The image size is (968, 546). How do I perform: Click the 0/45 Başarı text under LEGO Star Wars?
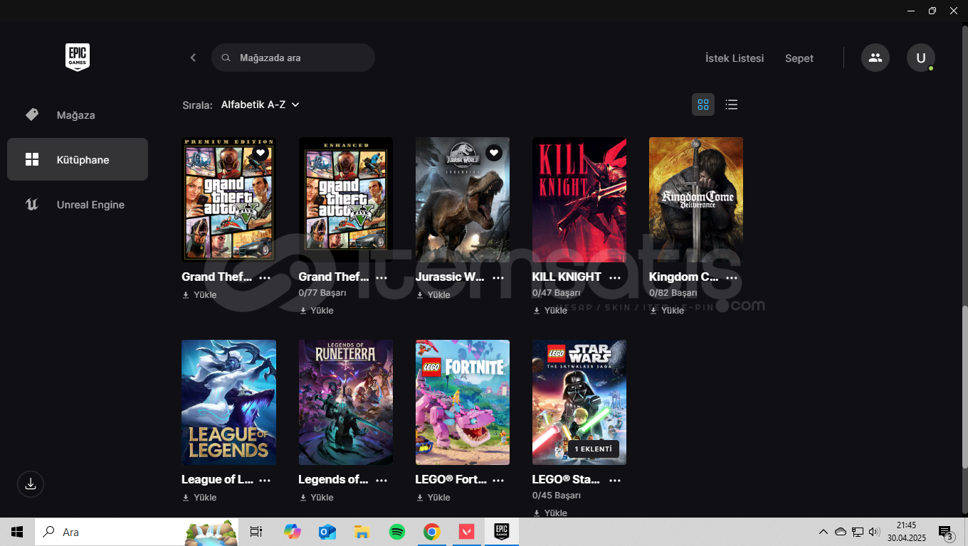(556, 496)
